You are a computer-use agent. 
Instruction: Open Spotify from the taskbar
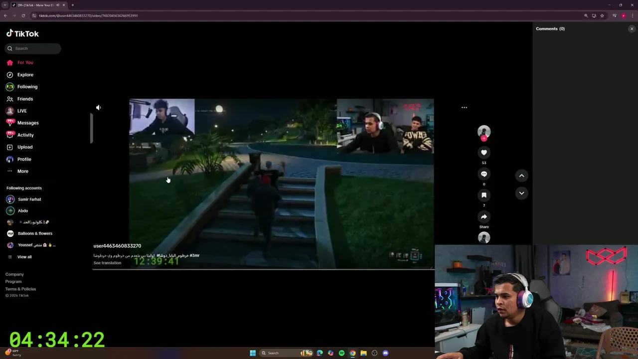coord(341,353)
